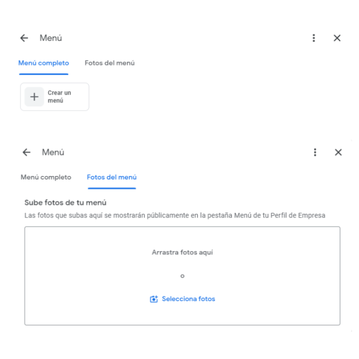Click the description text about Perfil de Empresa
Image resolution: width=359 pixels, height=359 pixels.
(x=175, y=215)
